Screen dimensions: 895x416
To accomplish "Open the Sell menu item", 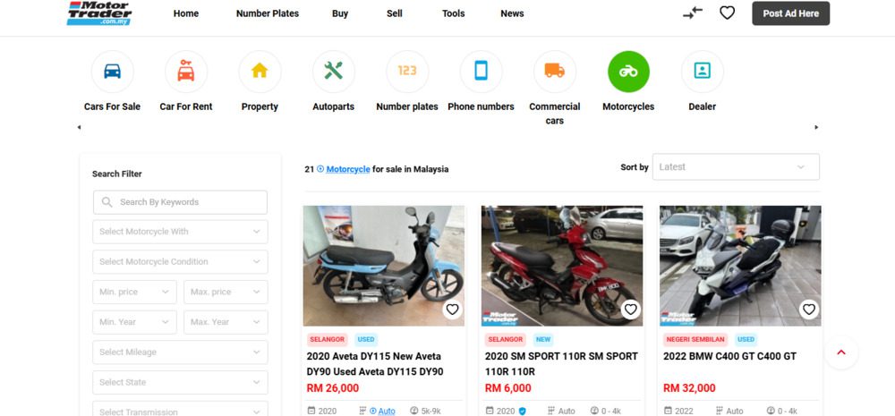I will [x=395, y=13].
